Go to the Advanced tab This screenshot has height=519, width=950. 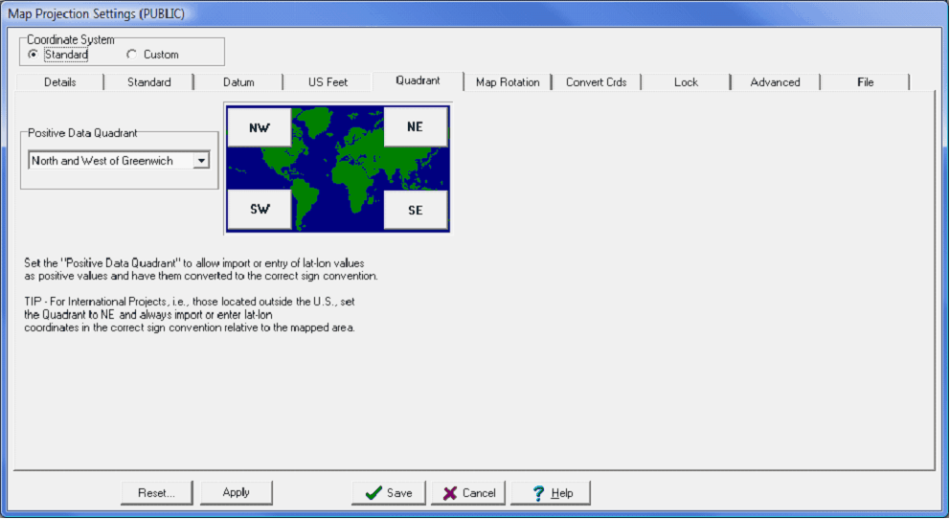(775, 82)
